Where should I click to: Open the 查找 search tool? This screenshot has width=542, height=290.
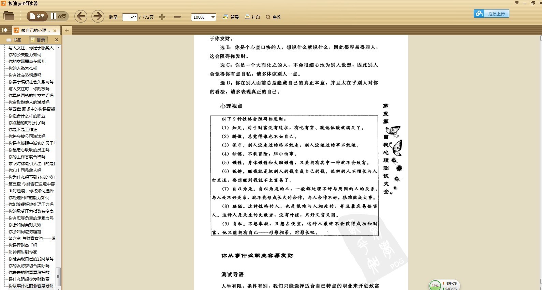[x=273, y=17]
